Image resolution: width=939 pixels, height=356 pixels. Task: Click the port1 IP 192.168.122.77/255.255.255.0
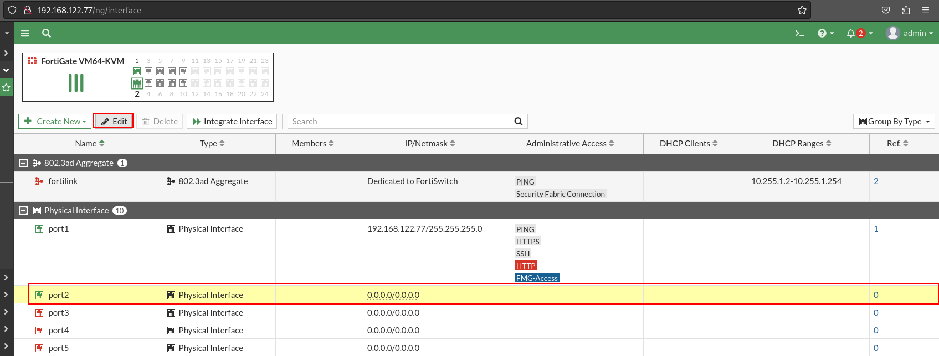(x=425, y=229)
